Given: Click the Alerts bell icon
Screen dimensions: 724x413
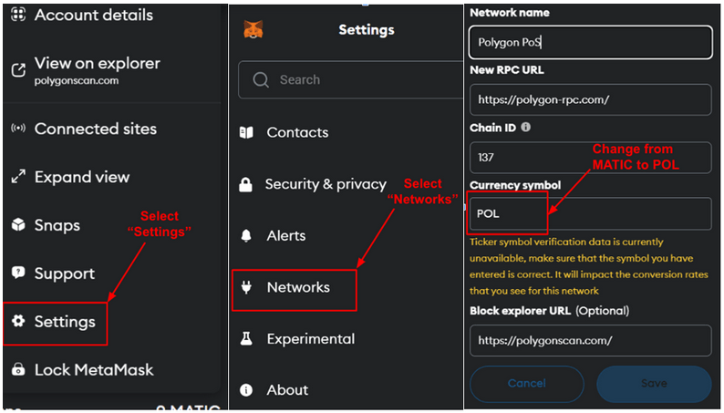Looking at the screenshot, I should (x=245, y=235).
